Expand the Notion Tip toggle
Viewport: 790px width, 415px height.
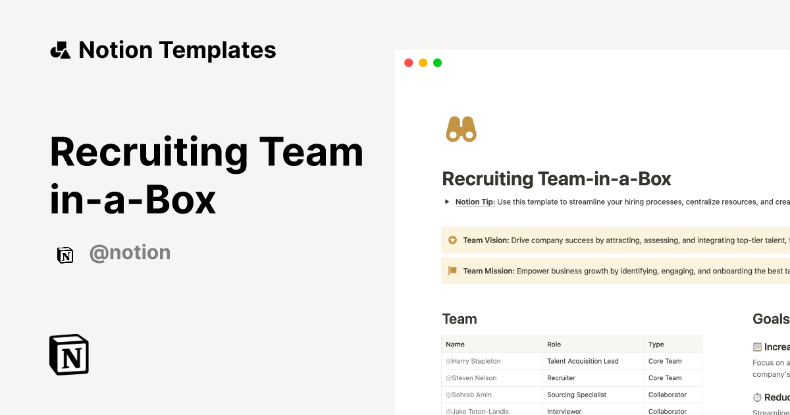pos(447,202)
